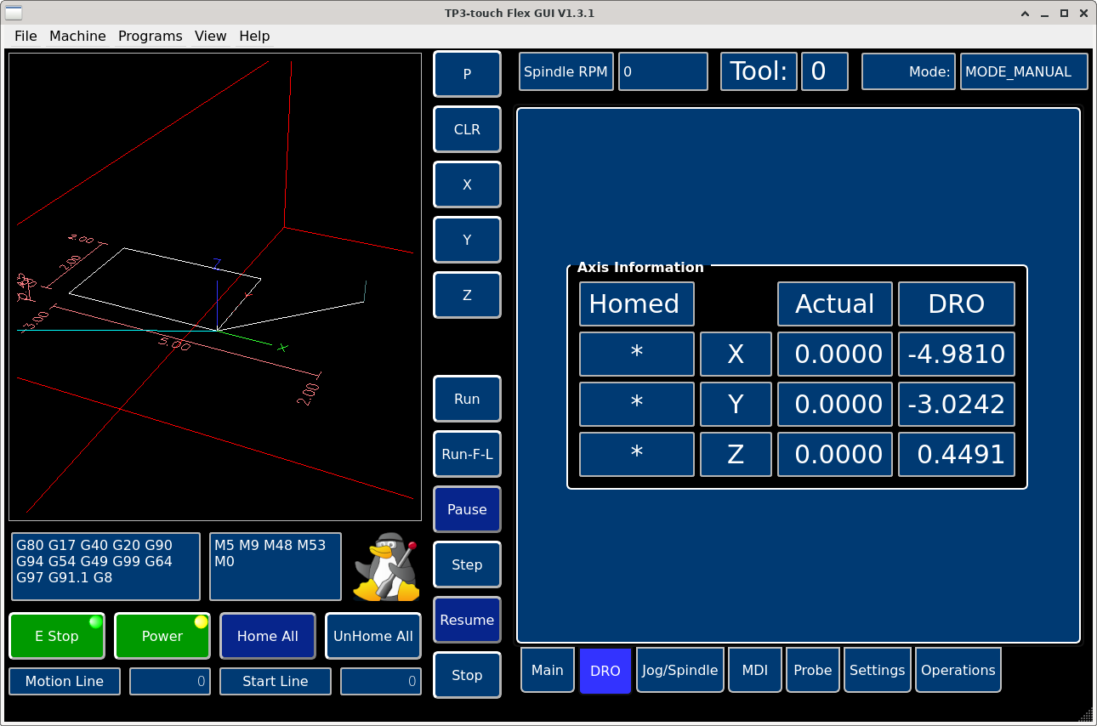The width and height of the screenshot is (1097, 726).
Task: Expand the Programs menu
Action: point(150,36)
